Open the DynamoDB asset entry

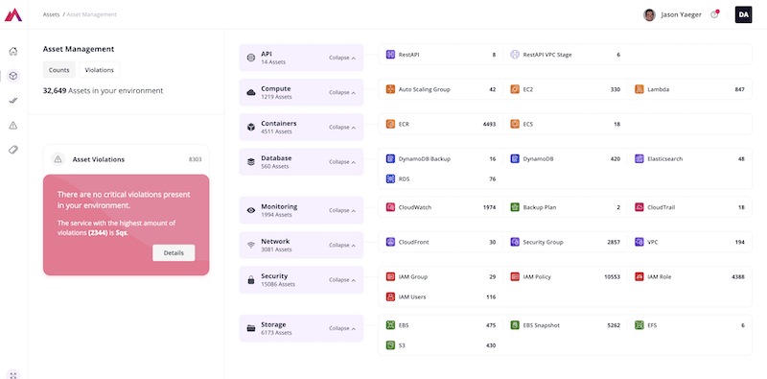coord(565,158)
